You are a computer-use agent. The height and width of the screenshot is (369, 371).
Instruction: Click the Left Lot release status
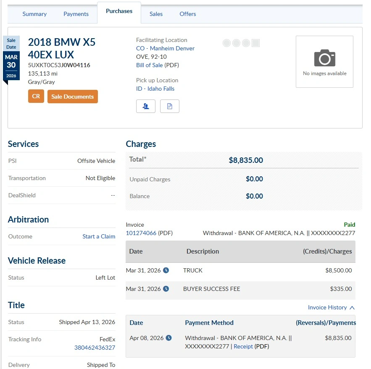(105, 277)
